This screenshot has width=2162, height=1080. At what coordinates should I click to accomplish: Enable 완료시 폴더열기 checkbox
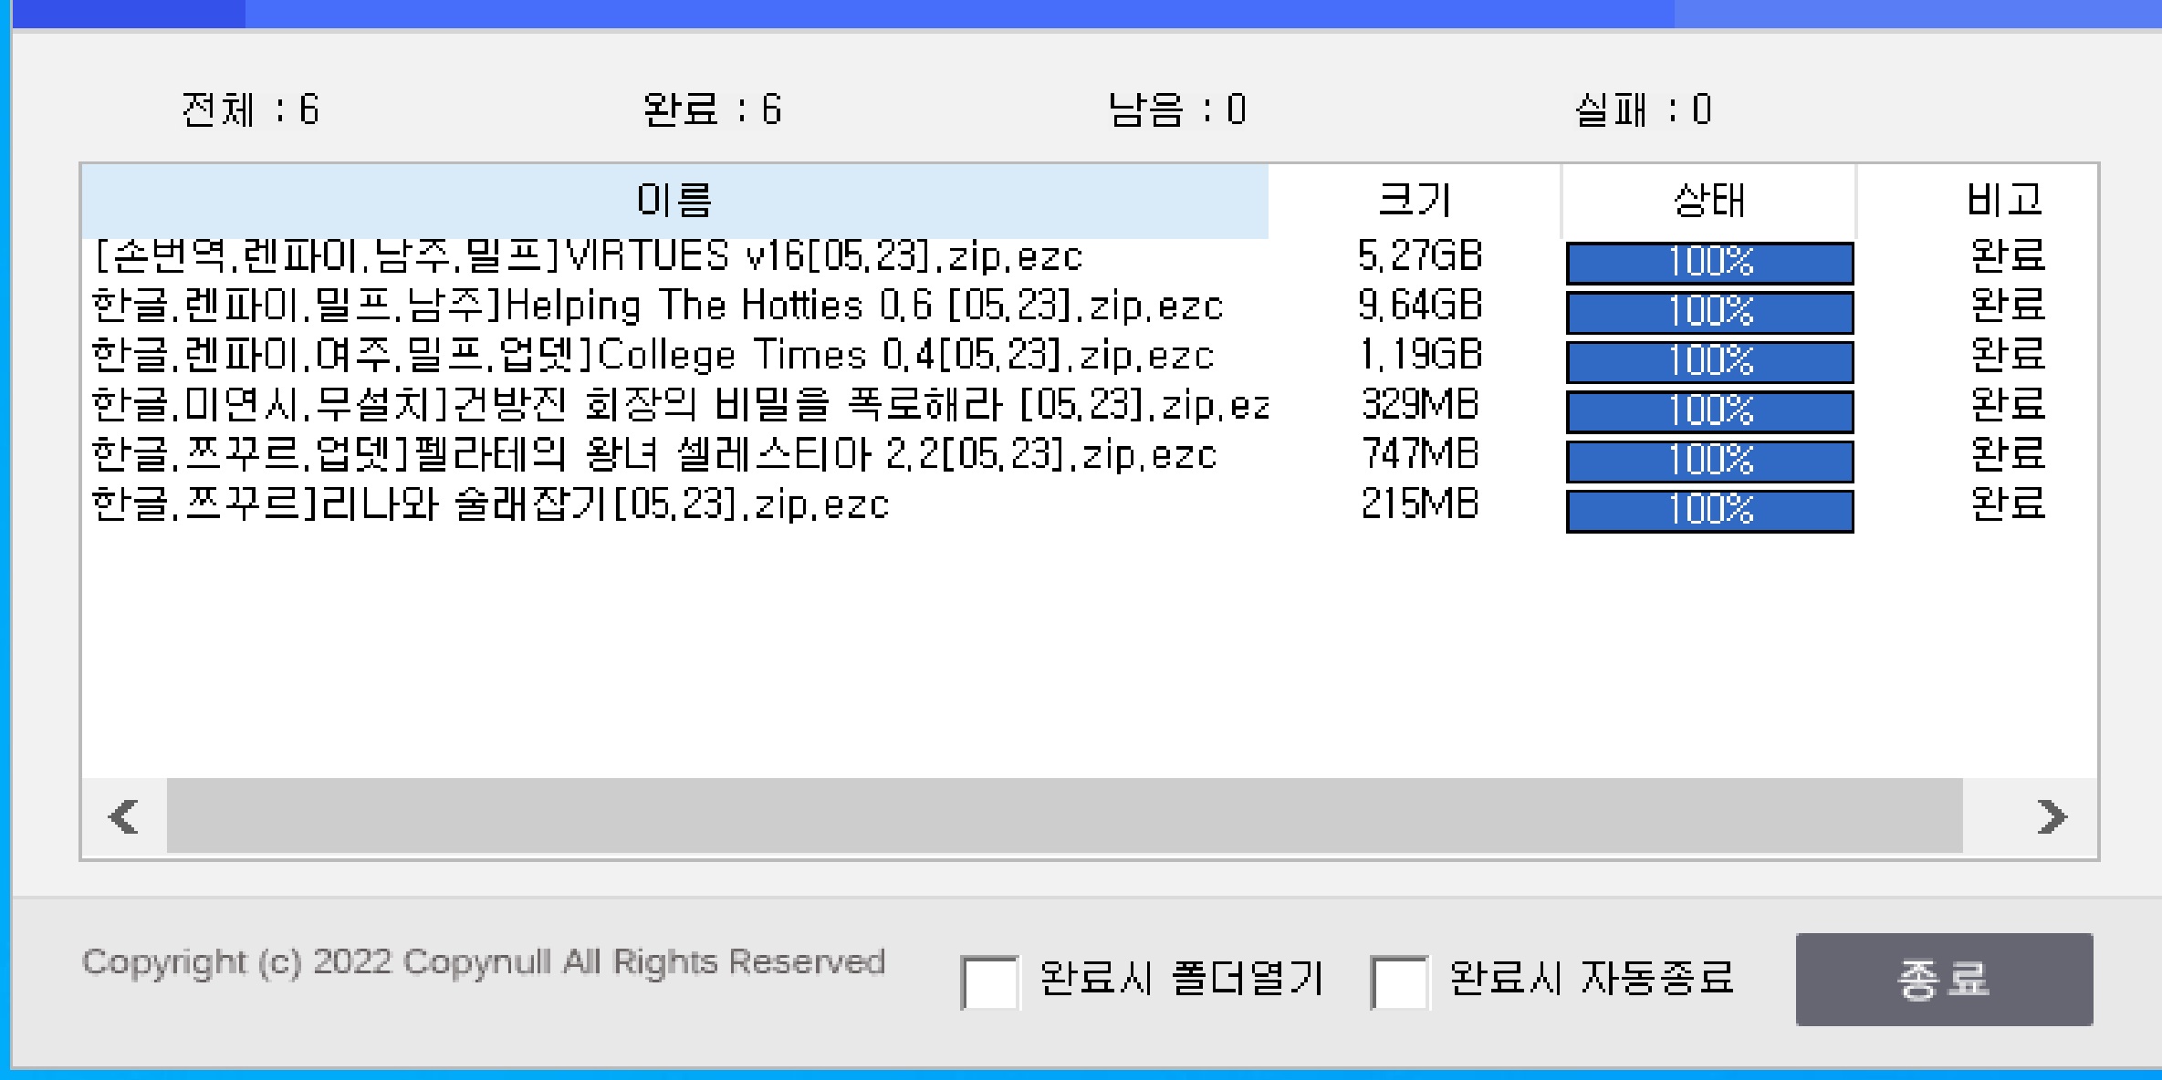pos(989,982)
